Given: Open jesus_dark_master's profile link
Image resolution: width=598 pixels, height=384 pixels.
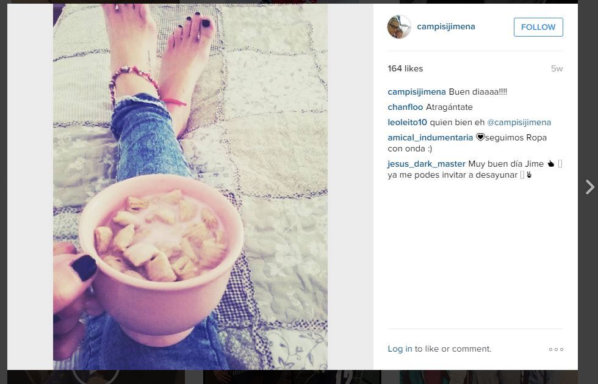Looking at the screenshot, I should [x=427, y=164].
